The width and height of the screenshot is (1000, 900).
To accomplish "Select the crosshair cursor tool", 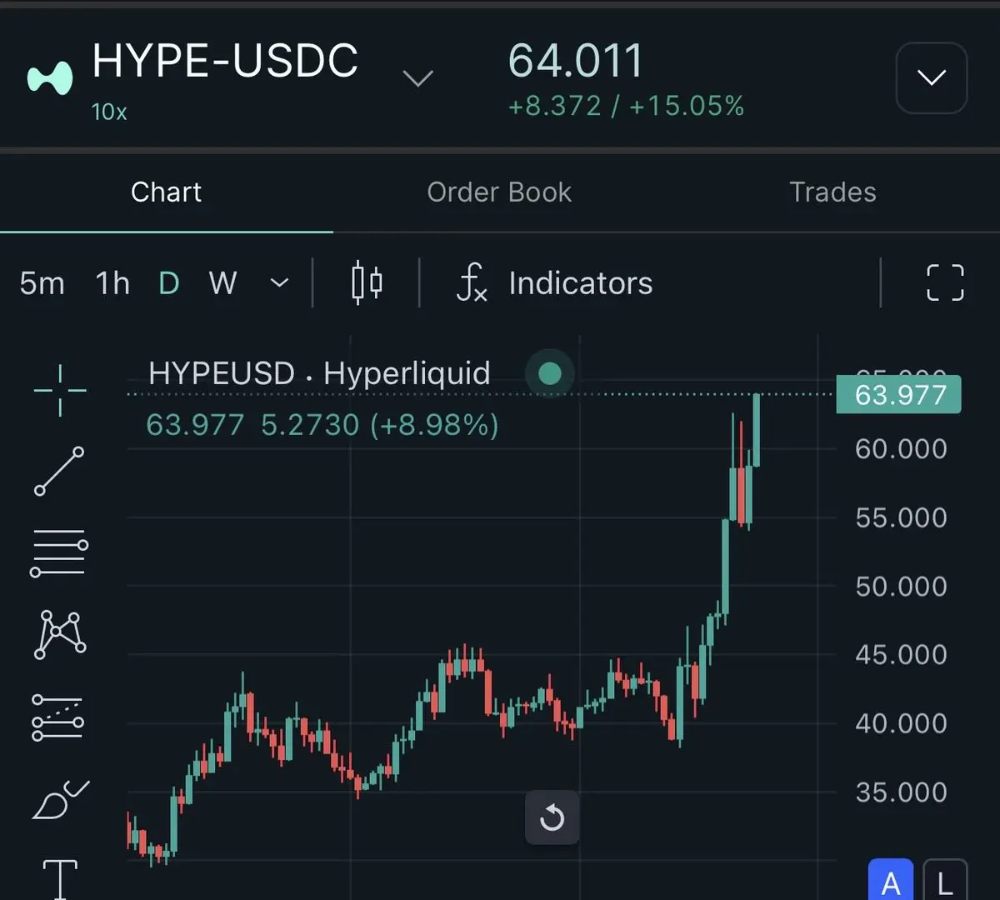I will 60,390.
